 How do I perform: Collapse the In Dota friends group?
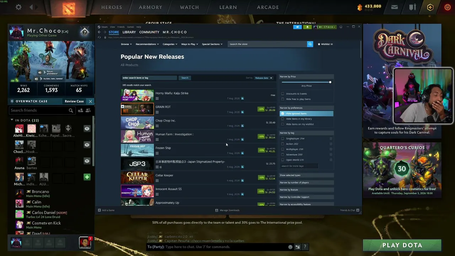[12, 120]
